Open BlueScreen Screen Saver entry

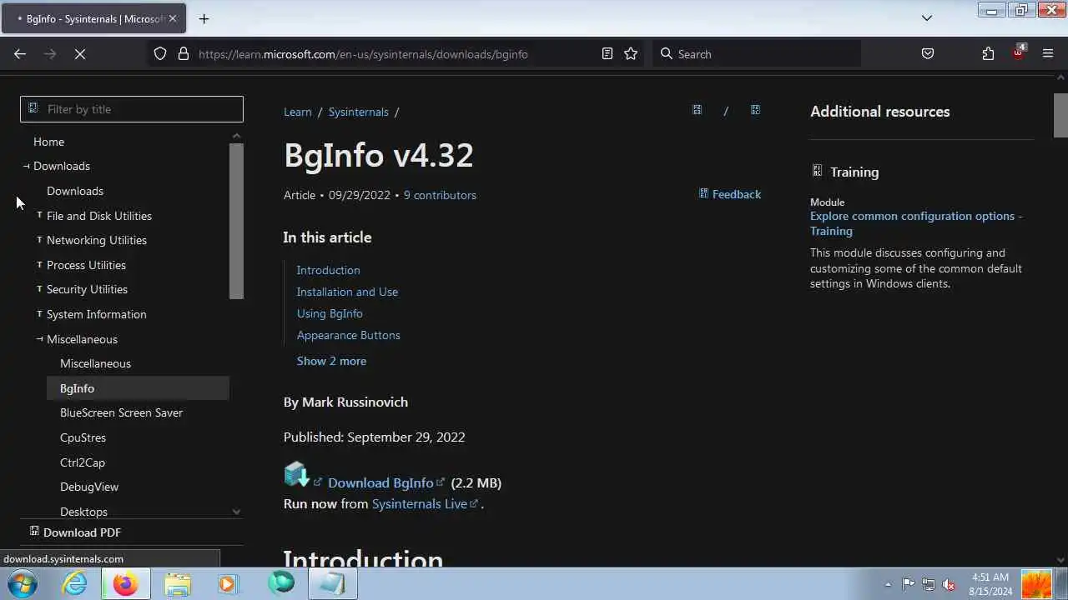(121, 412)
